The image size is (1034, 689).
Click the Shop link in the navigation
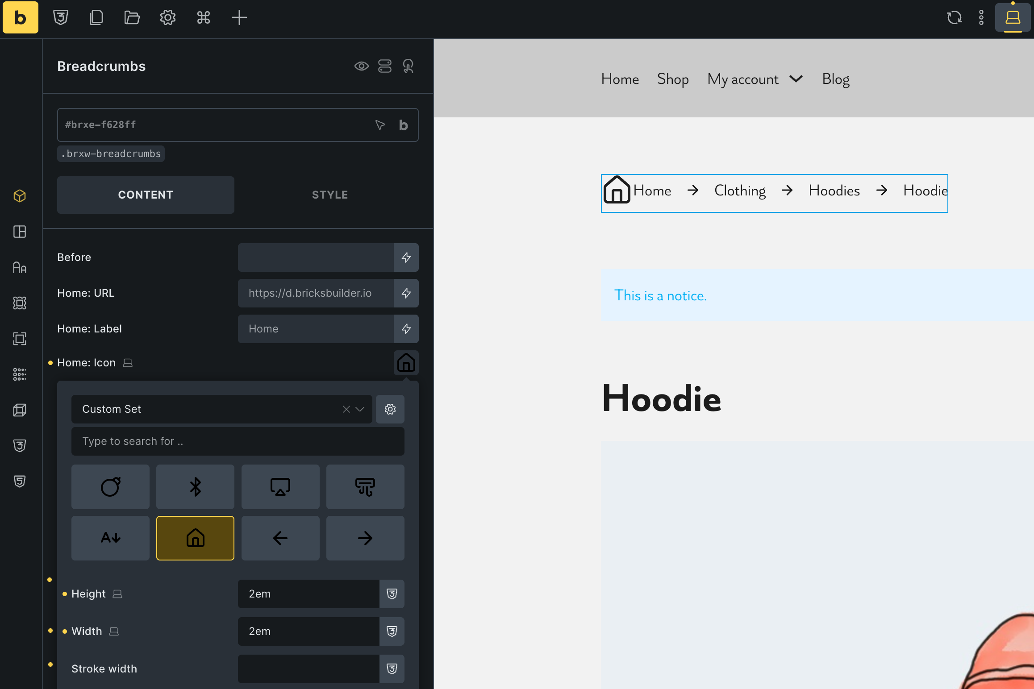click(672, 79)
